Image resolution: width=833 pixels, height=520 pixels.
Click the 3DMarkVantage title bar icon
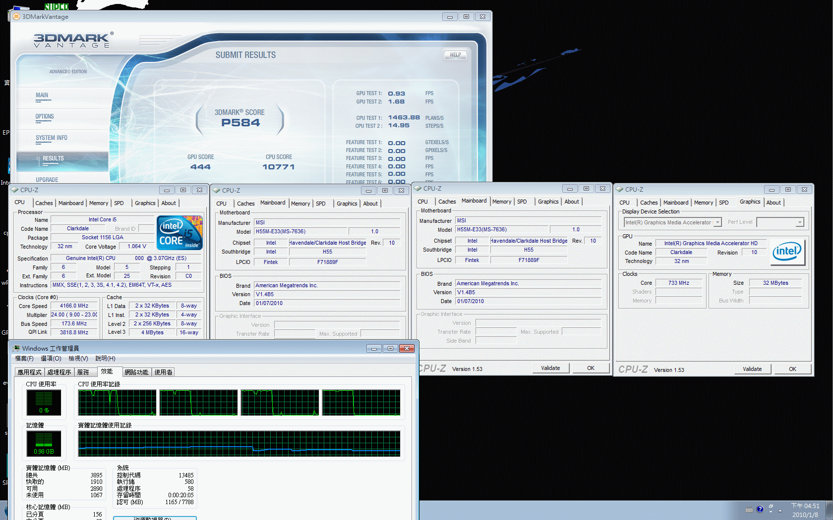click(x=16, y=16)
